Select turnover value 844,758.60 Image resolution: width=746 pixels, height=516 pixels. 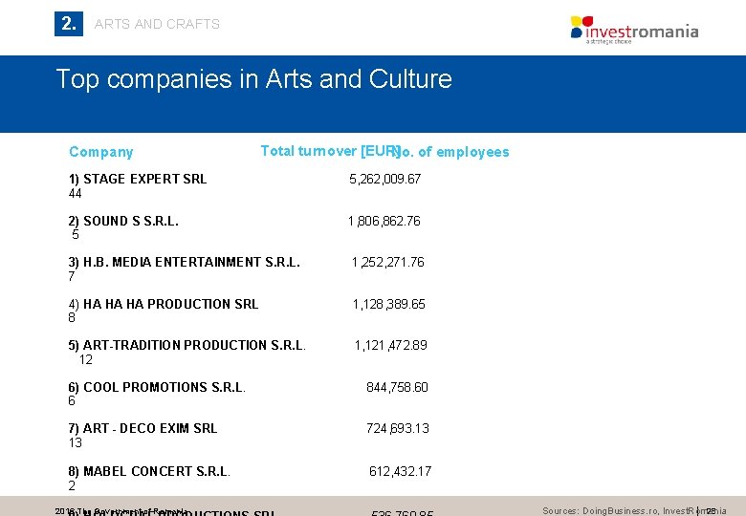(x=397, y=387)
